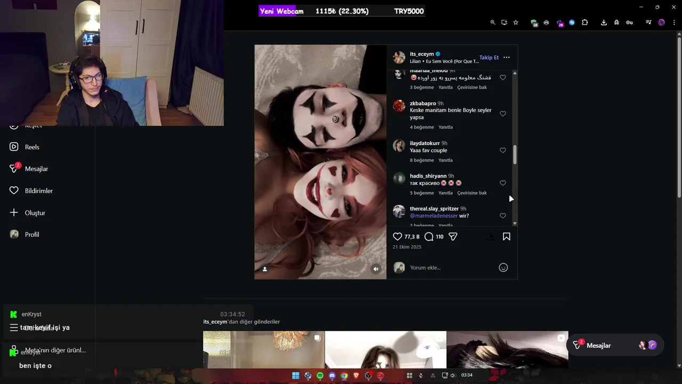The width and height of the screenshot is (682, 384).
Task: Open the password key icon
Action: click(x=629, y=22)
